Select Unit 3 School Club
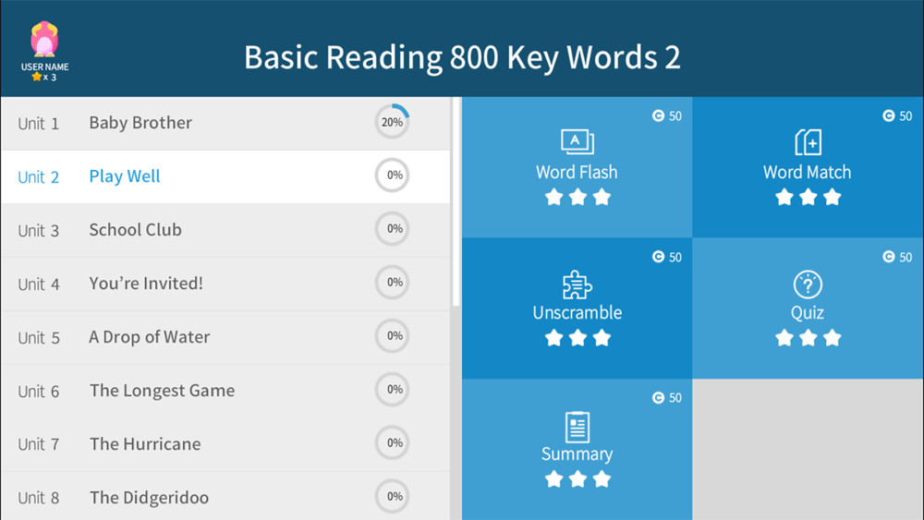This screenshot has height=520, width=924. (225, 230)
